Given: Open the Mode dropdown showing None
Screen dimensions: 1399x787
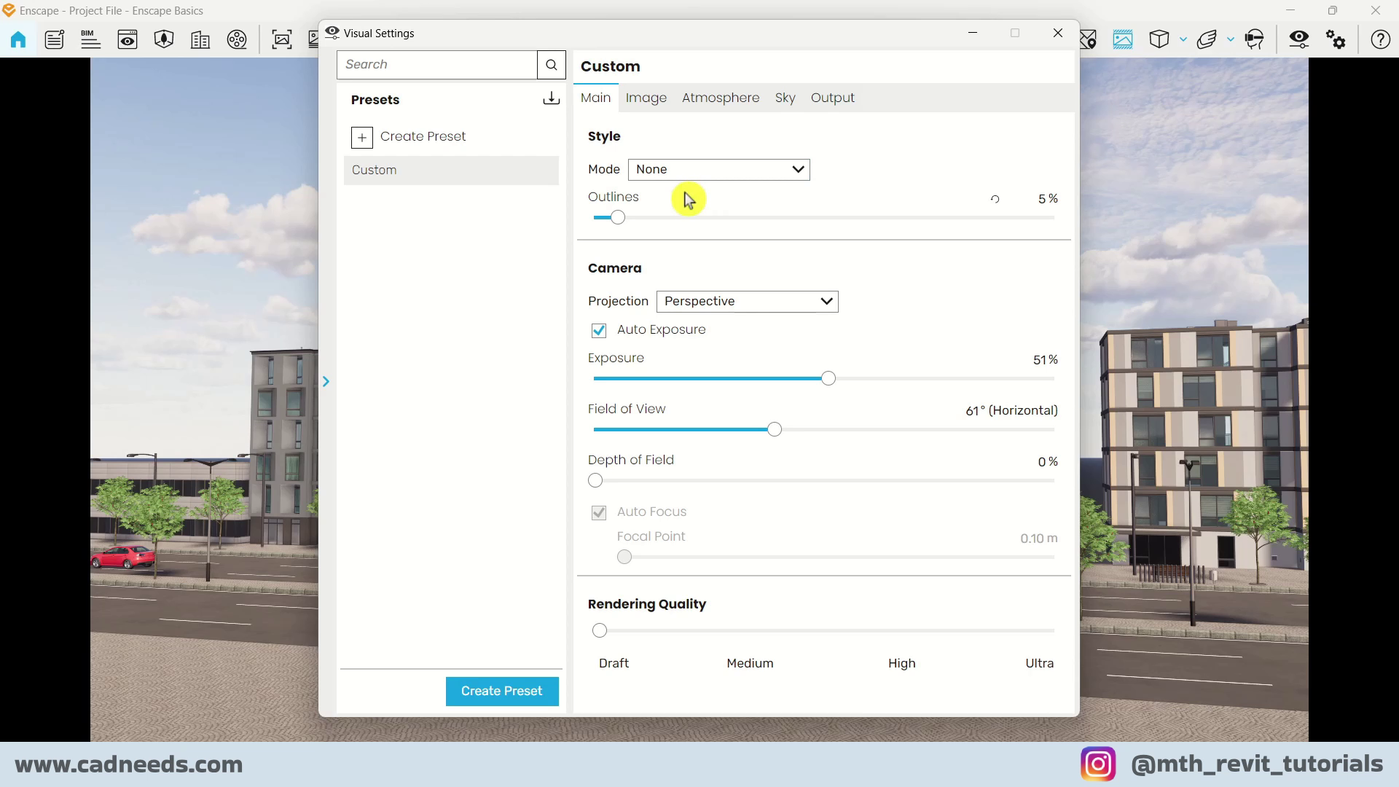Looking at the screenshot, I should (x=718, y=169).
